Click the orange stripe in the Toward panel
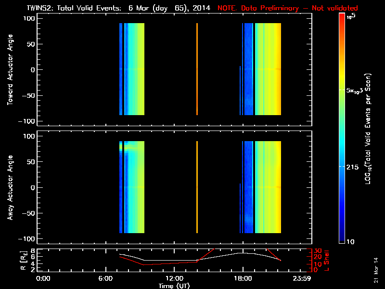Screen dimensions: 385x289 197,69
